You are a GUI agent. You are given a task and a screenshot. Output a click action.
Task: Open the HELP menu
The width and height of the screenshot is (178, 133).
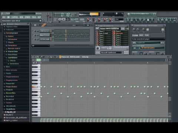[39, 17]
